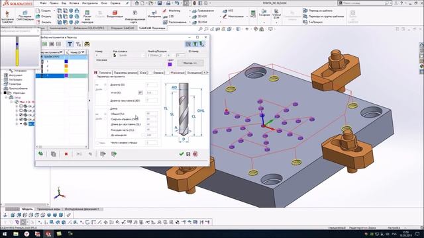Screen dimensions: 424x238
Task: Select the iMachining operation
Action: [x=172, y=11]
